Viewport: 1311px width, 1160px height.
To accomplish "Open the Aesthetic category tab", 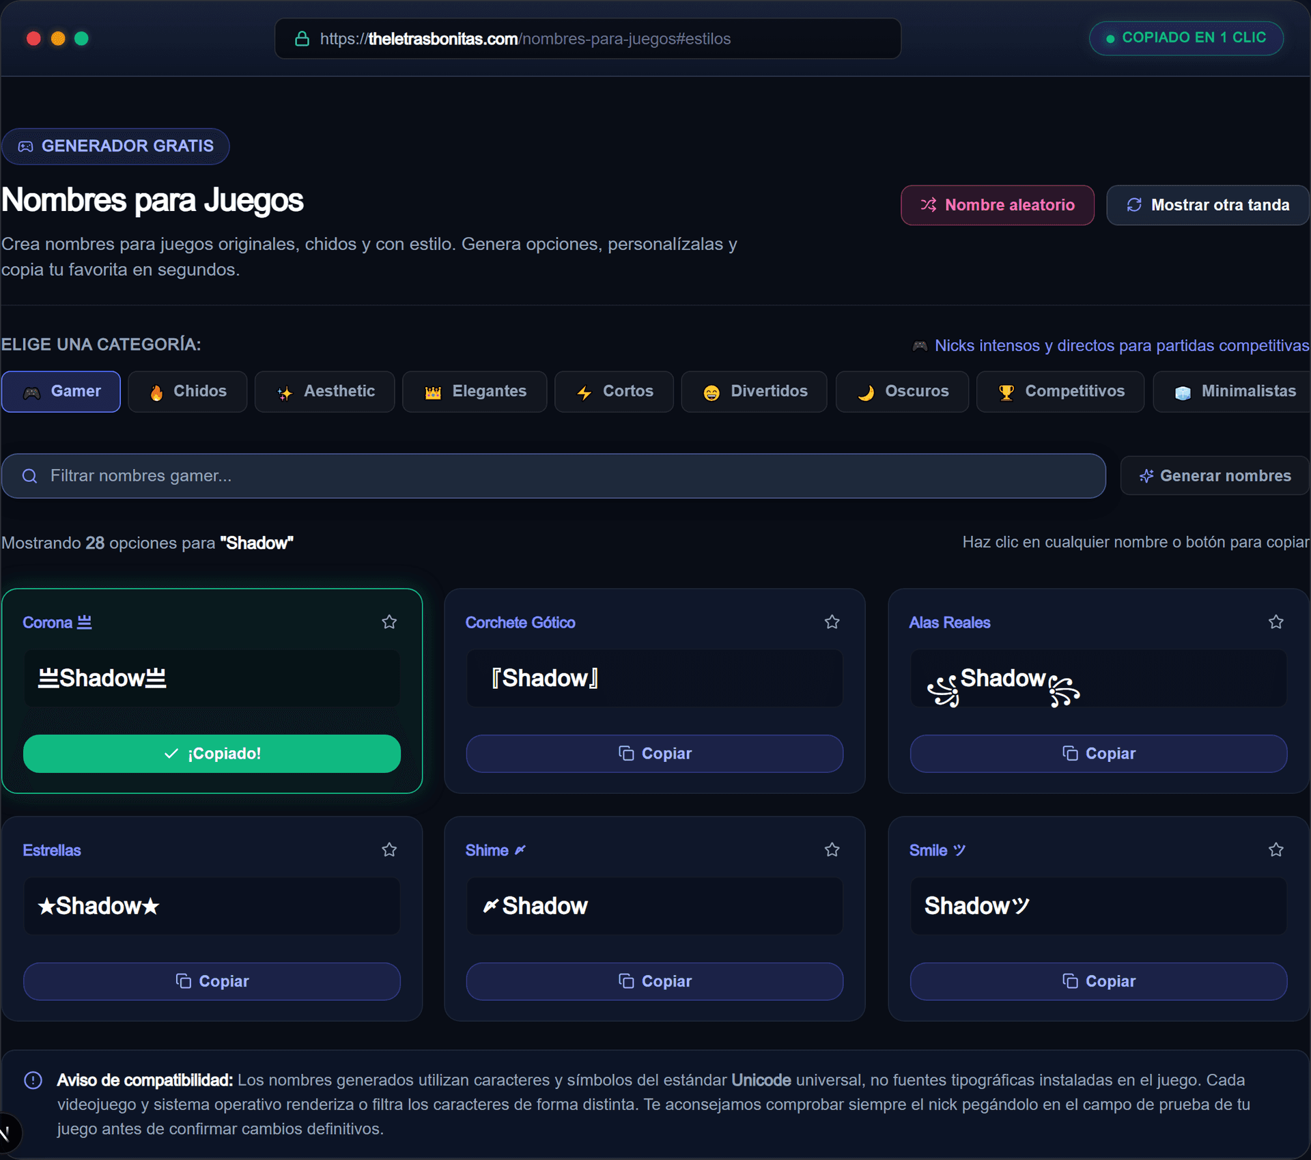I will click(324, 391).
